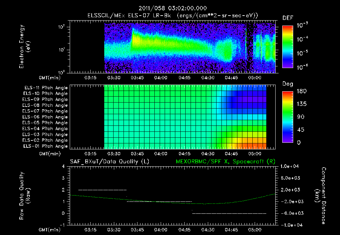Click the 2.0e+03 right axis value
Screen dimensions: 340x235
tap(291, 190)
